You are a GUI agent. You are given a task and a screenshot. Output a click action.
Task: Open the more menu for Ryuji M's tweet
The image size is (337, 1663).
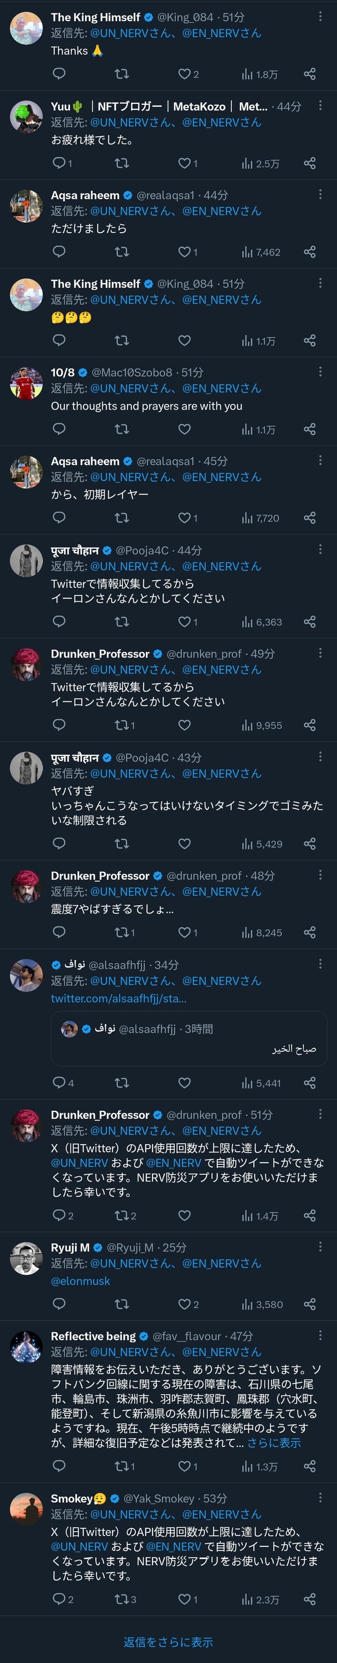click(x=320, y=1247)
